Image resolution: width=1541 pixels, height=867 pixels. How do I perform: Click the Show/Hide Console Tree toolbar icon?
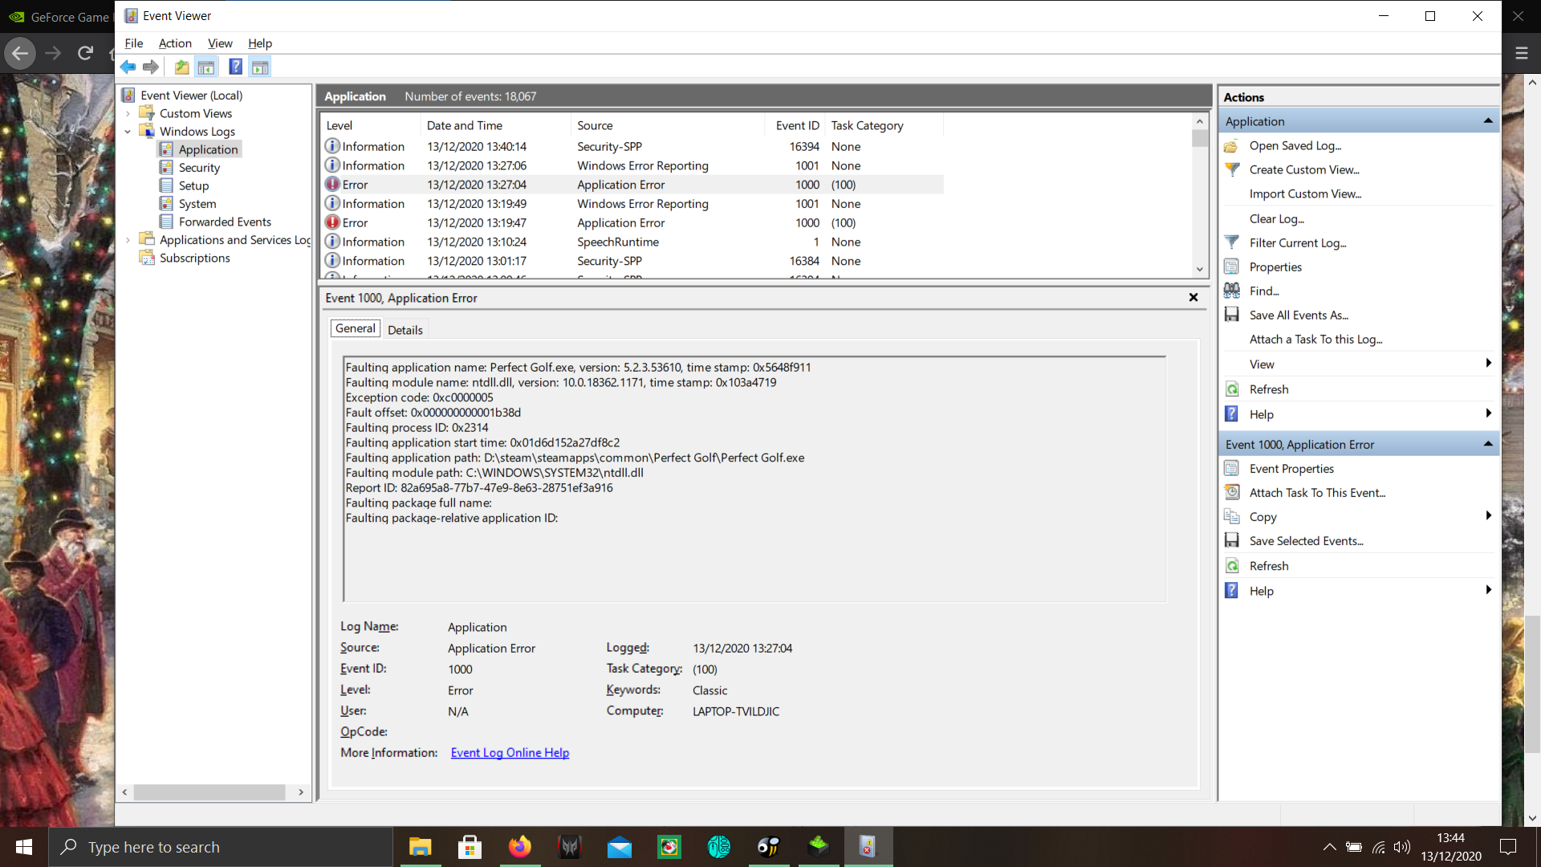206,67
